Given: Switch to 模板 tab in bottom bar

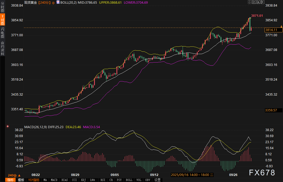Looking at the screenshot, I should click(21, 180).
